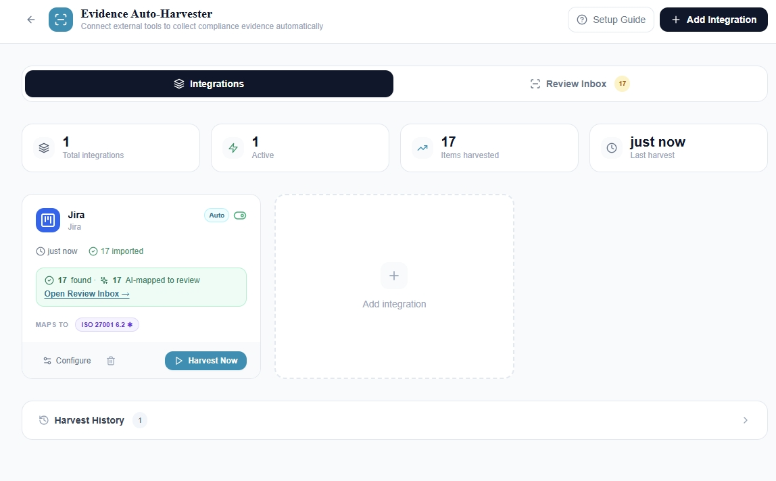Viewport: 776px width, 481px height.
Task: Click the Active lightning bolt icon
Action: (x=233, y=147)
